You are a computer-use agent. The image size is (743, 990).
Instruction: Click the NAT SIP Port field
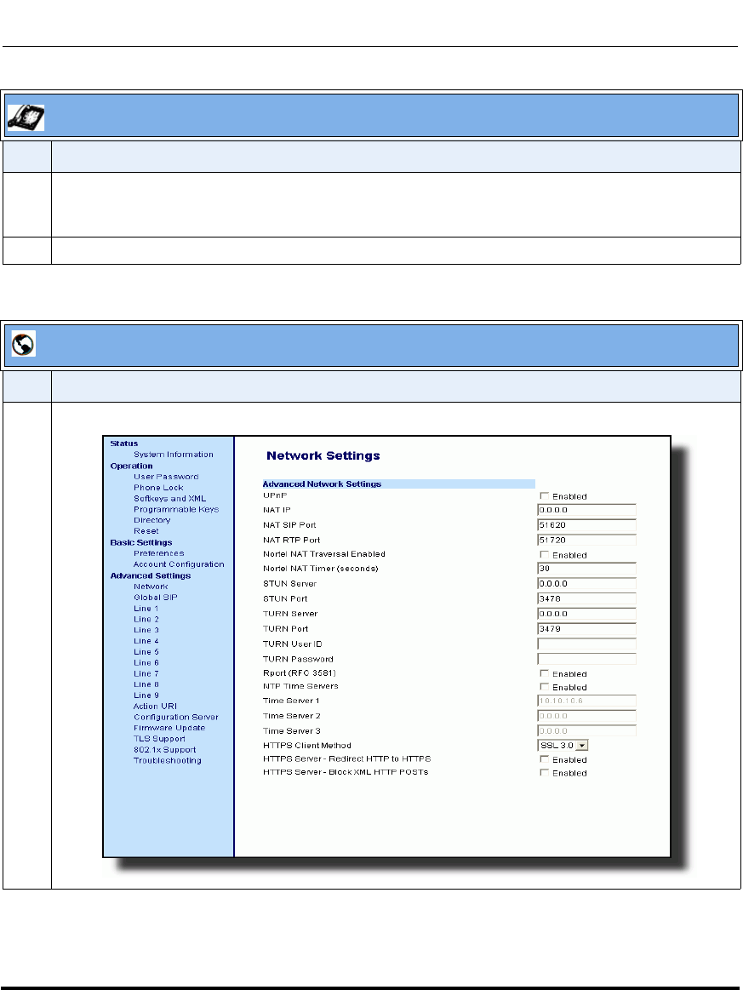tap(586, 525)
